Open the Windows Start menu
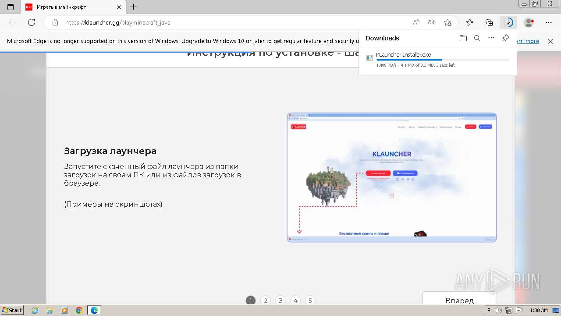Viewport: 561px width, 316px height. [12, 310]
